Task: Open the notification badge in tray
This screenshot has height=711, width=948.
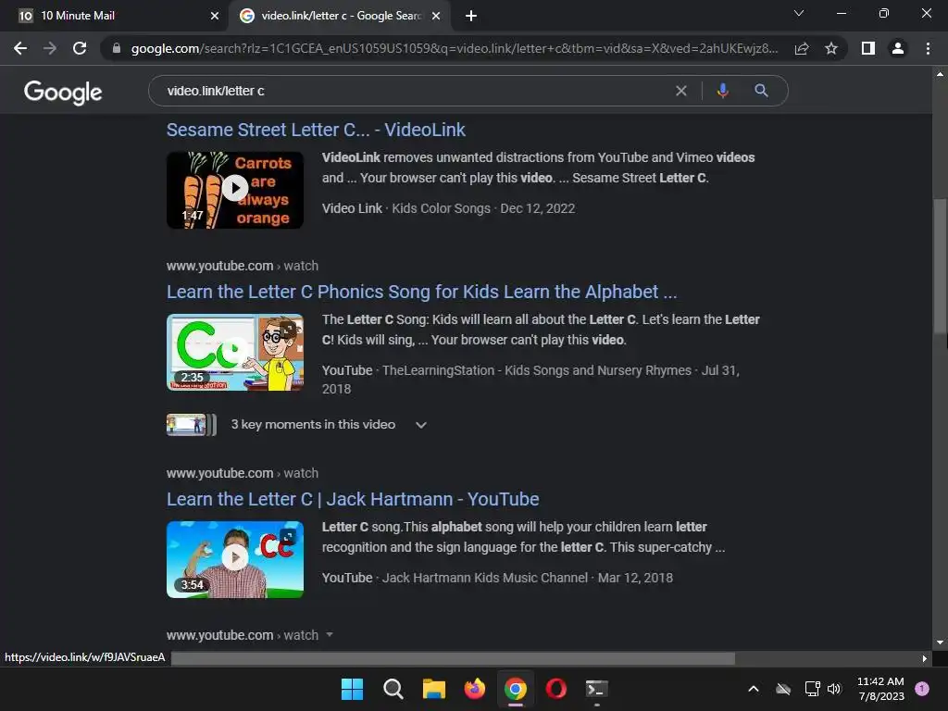Action: click(922, 688)
